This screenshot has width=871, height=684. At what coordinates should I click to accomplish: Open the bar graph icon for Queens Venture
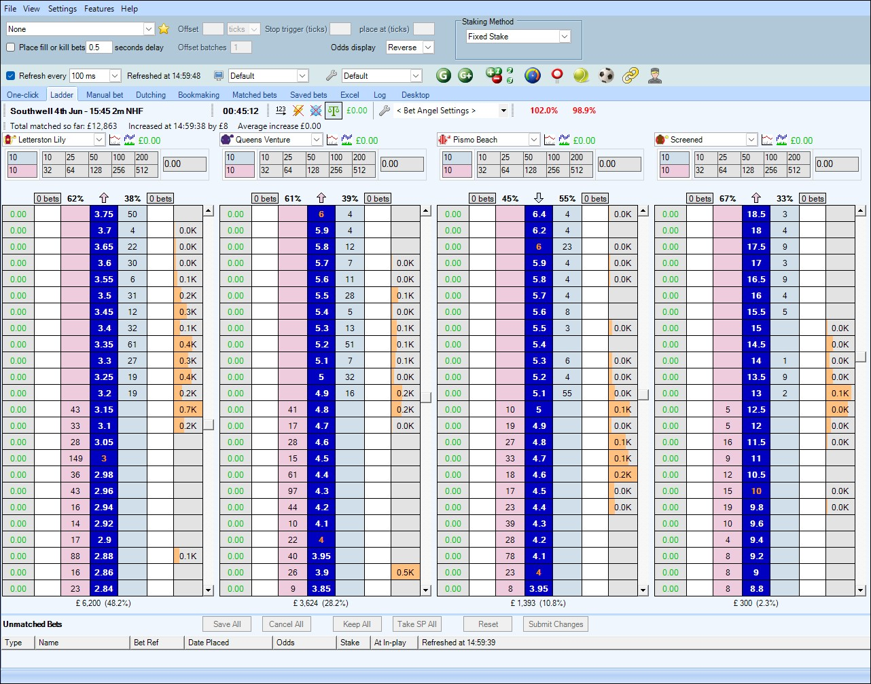point(346,140)
